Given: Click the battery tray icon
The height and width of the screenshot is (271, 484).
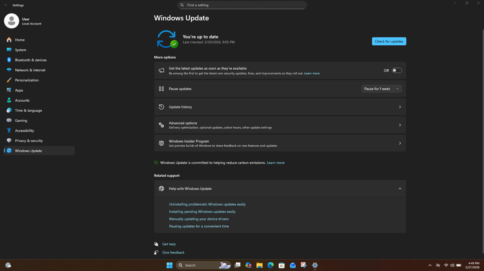Looking at the screenshot, I should pyautogui.click(x=459, y=265).
